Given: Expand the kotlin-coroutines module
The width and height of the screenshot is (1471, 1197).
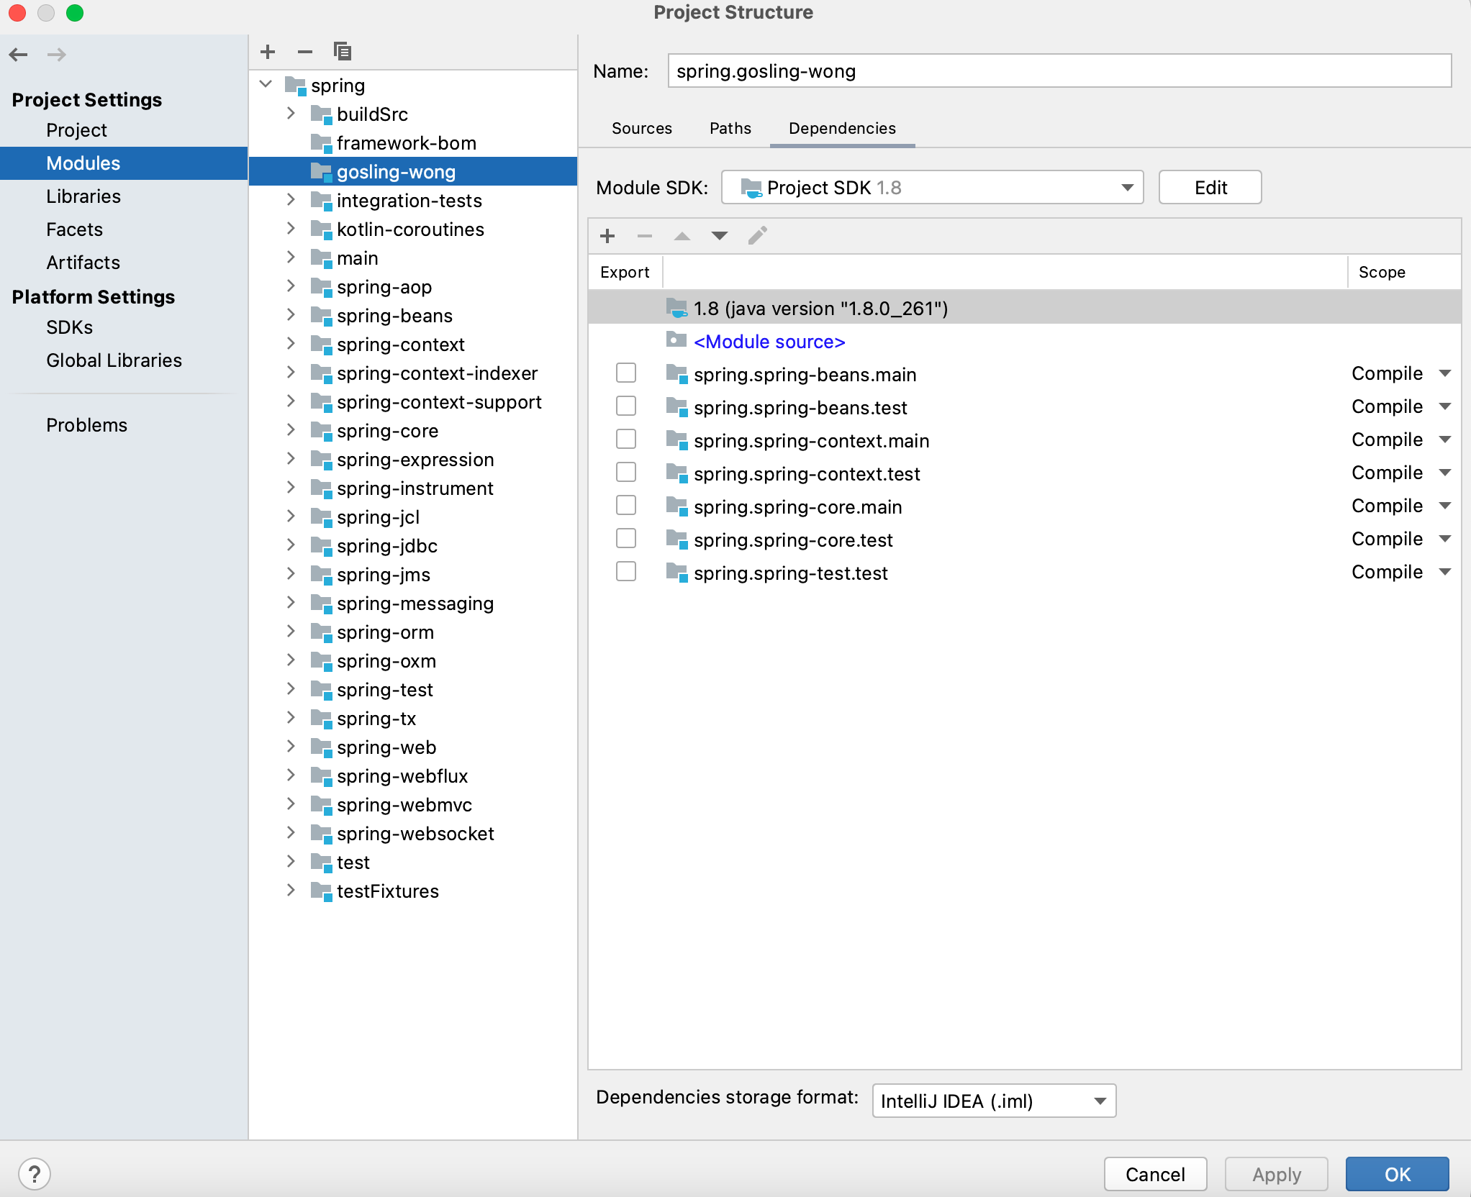Looking at the screenshot, I should point(291,228).
